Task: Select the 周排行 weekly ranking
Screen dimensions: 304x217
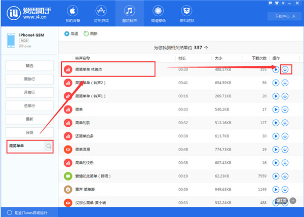Action: pos(29,79)
